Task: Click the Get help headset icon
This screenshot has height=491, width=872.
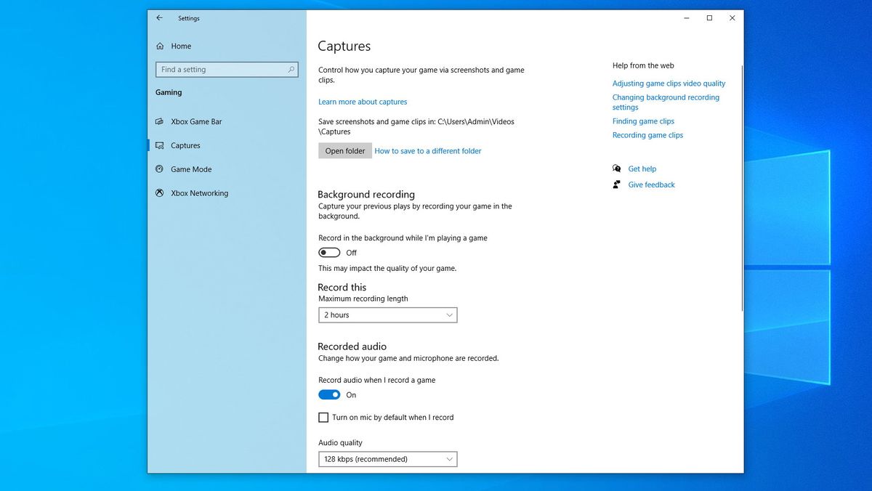Action: pos(617,169)
